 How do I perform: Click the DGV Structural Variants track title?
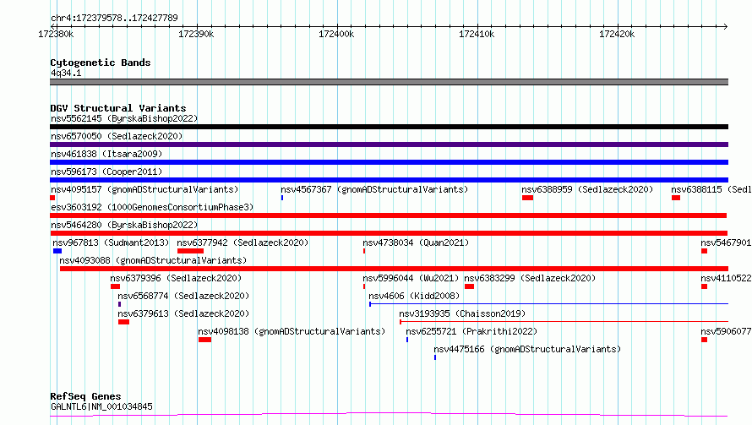click(118, 108)
